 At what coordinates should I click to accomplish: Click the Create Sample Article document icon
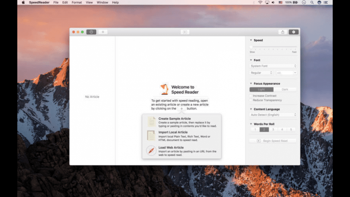[151, 121]
